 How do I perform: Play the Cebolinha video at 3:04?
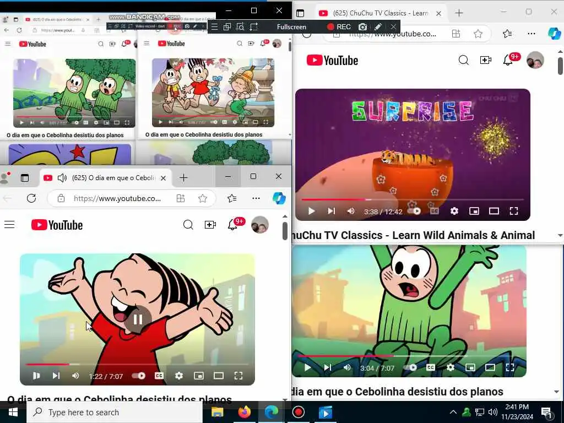tap(307, 367)
